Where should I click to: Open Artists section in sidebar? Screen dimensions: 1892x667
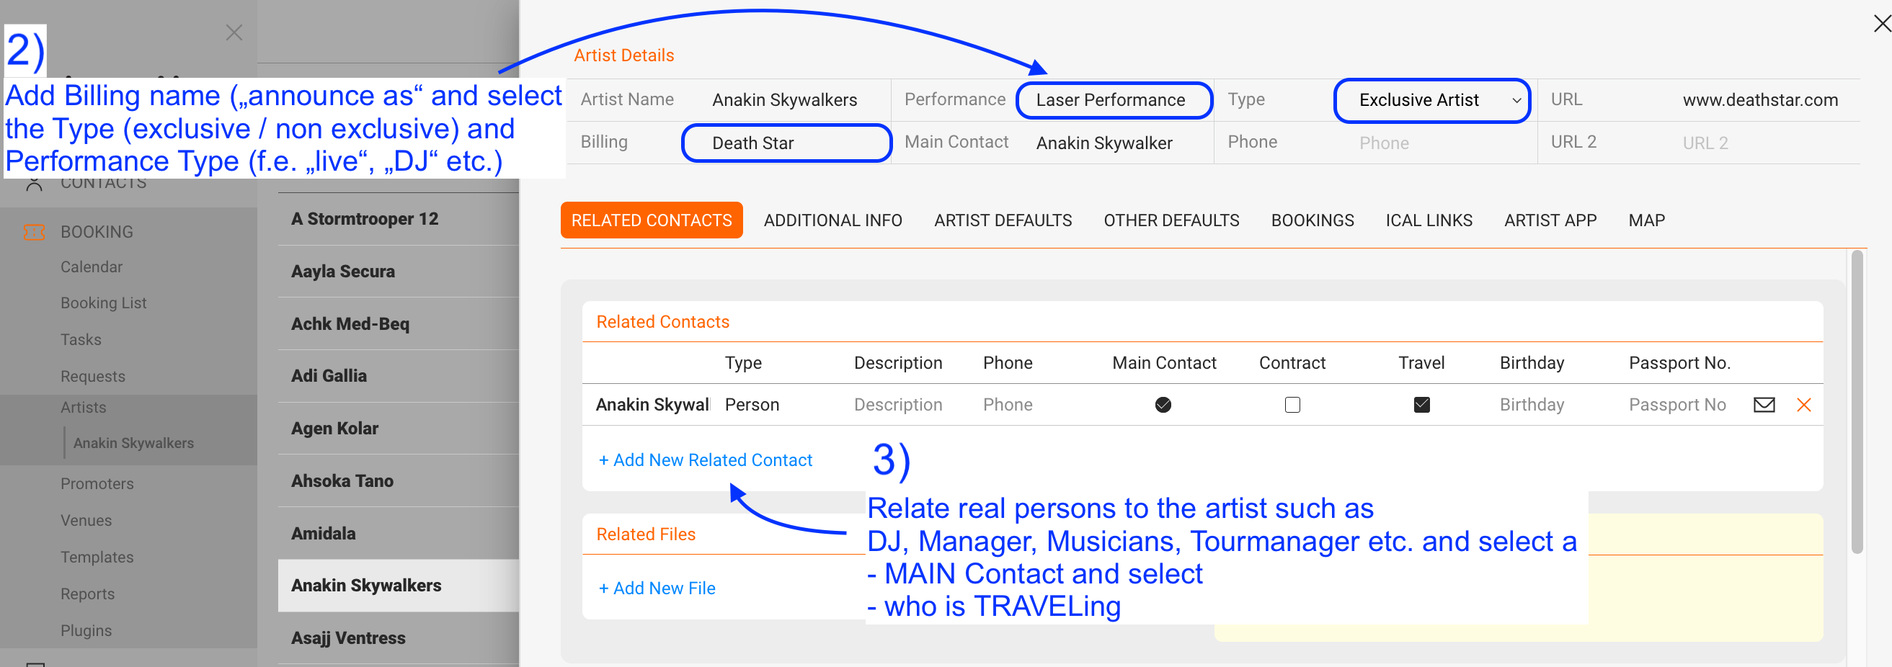pyautogui.click(x=83, y=407)
